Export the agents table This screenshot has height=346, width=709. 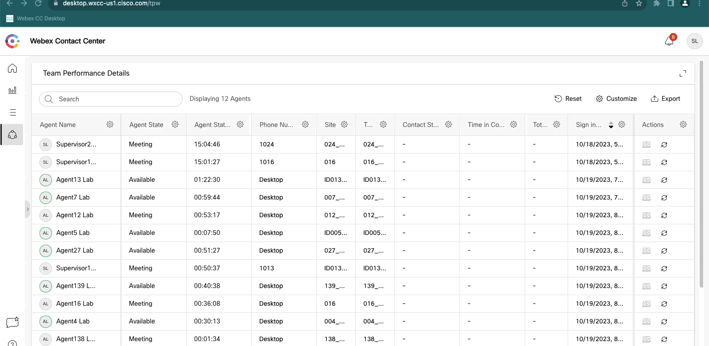pyautogui.click(x=665, y=99)
